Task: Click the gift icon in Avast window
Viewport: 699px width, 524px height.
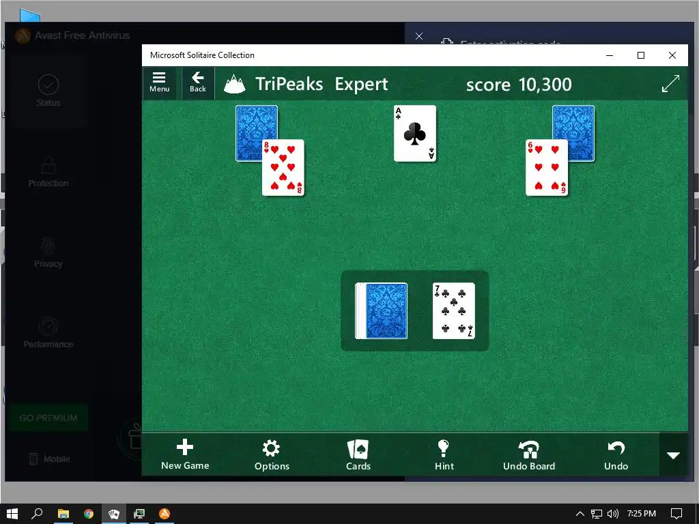Action: (134, 437)
